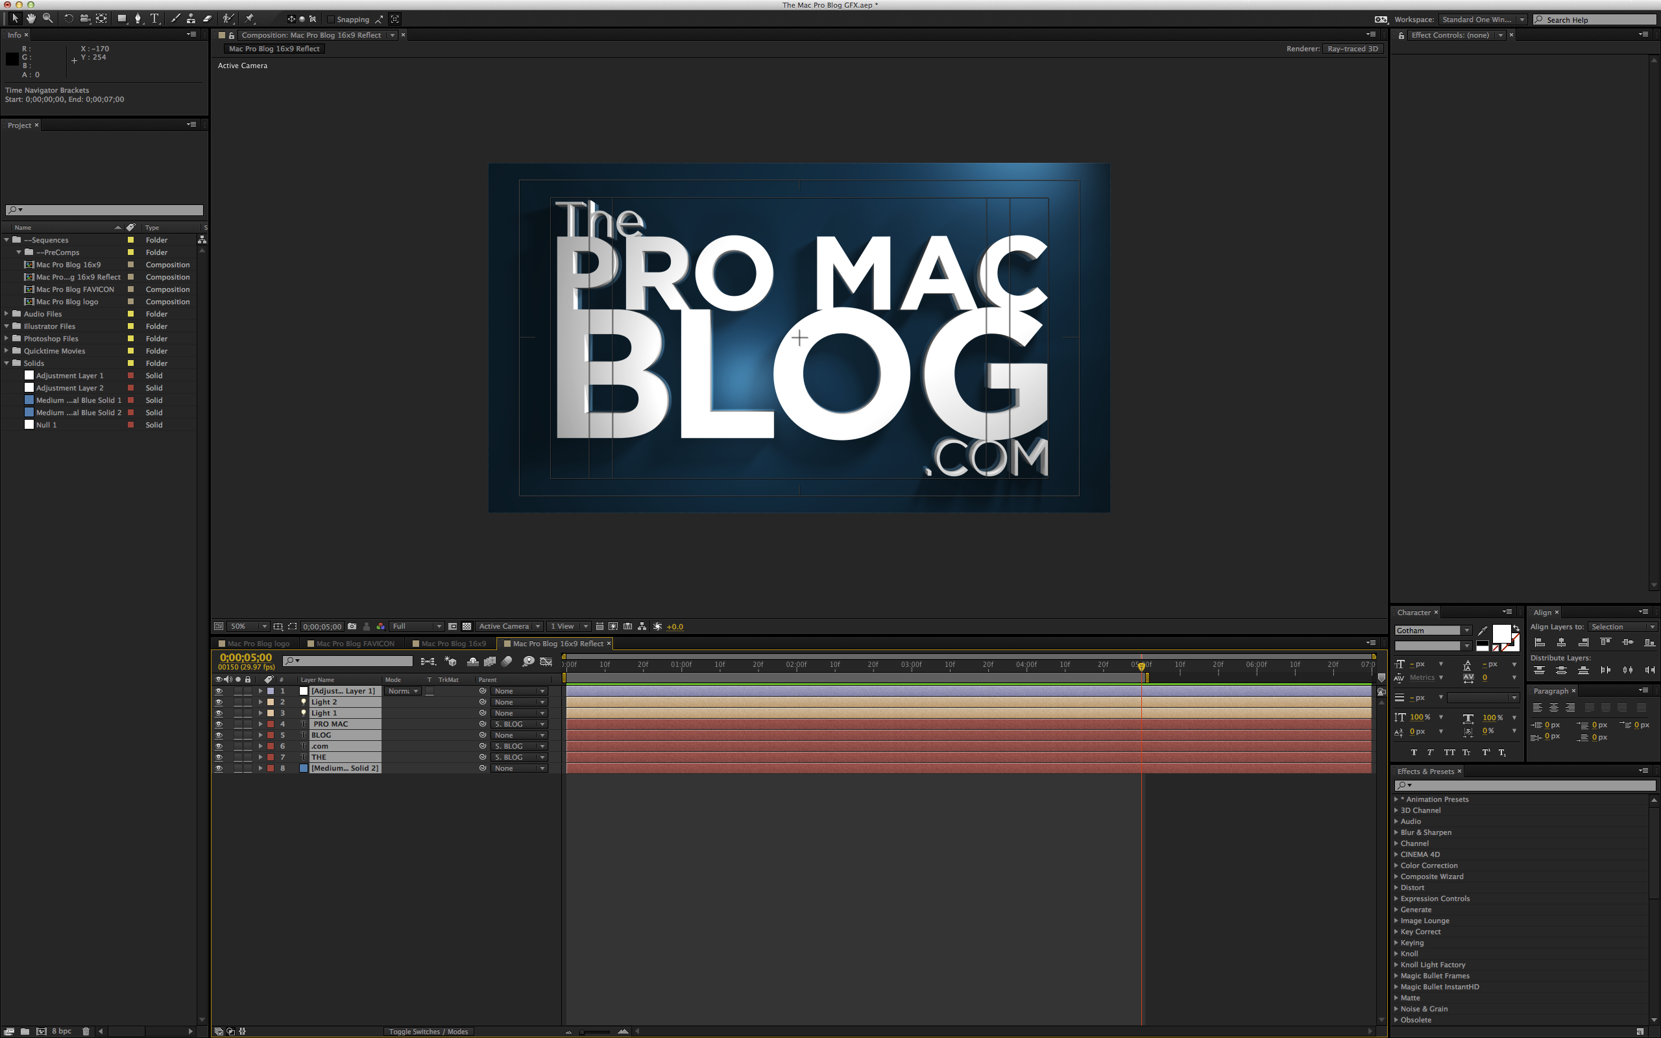Open channel and color management settings icon

[x=381, y=626]
